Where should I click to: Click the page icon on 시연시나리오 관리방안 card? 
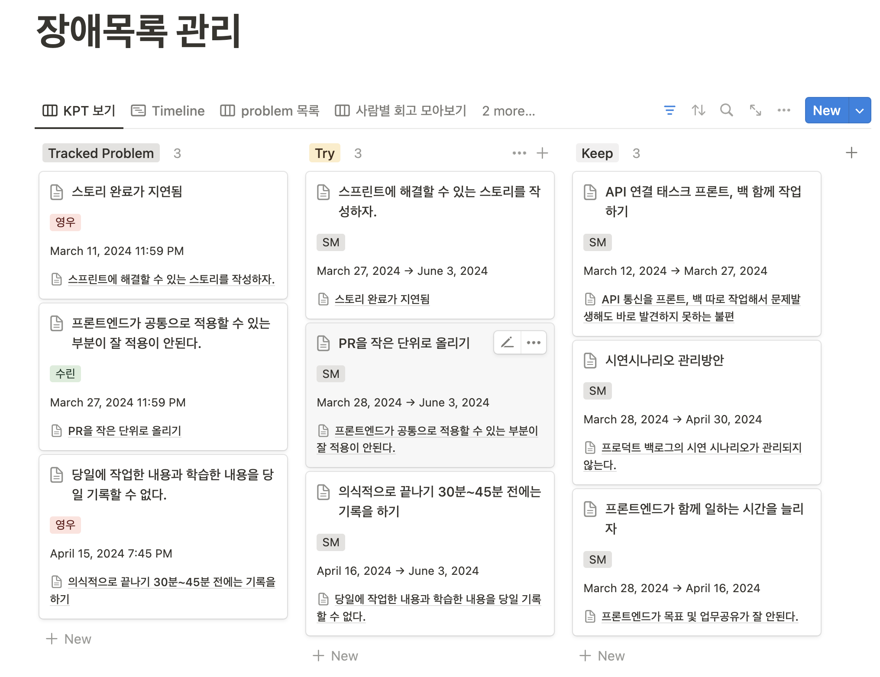589,361
